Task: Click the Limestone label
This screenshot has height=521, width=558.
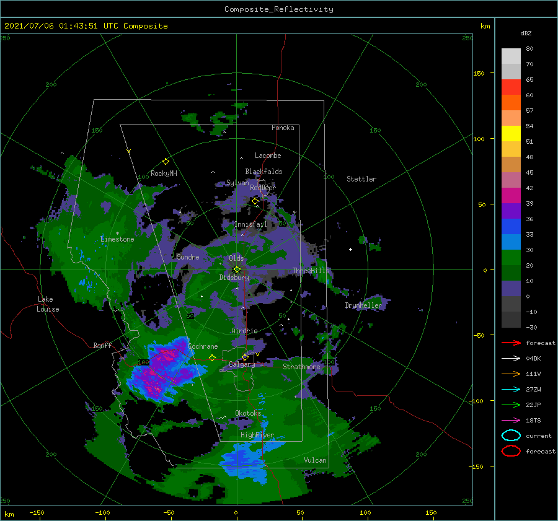Action: [x=117, y=239]
